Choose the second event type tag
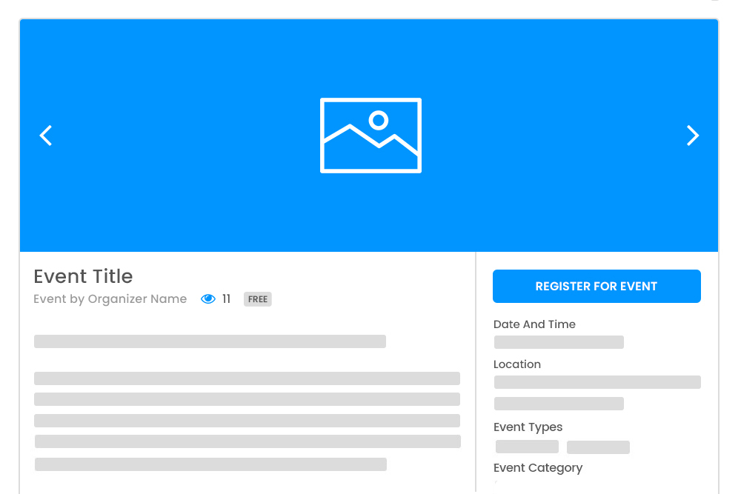Viewport: 741px width, 494px height. (598, 447)
